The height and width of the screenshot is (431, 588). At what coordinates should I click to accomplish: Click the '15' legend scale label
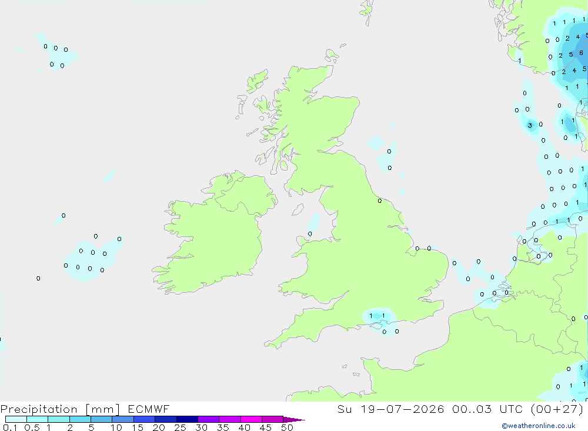coord(138,427)
